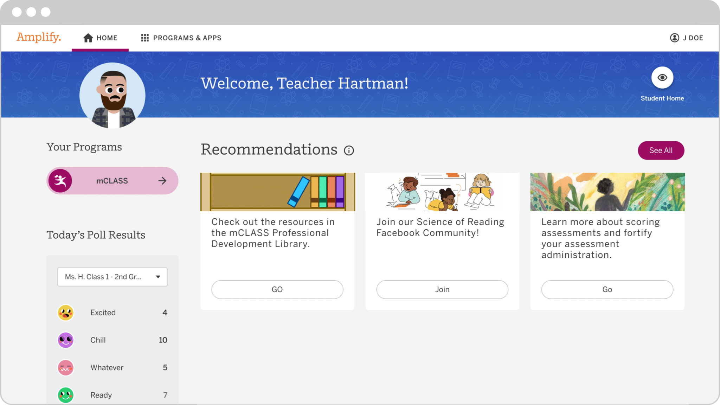720x405 pixels.
Task: Click the arrow on the mCLASS program
Action: pos(162,181)
